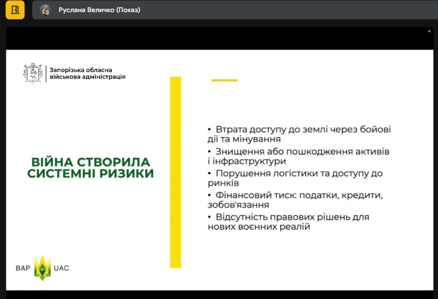Click the 'UAC' text beside the emblem
The height and width of the screenshot is (299, 438).
61,268
